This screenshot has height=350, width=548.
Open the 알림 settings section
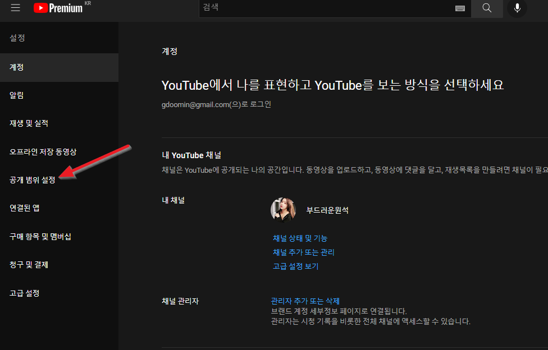(59, 95)
